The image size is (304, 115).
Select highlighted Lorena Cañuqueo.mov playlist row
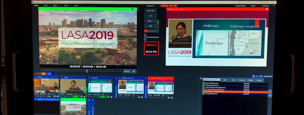(235, 92)
